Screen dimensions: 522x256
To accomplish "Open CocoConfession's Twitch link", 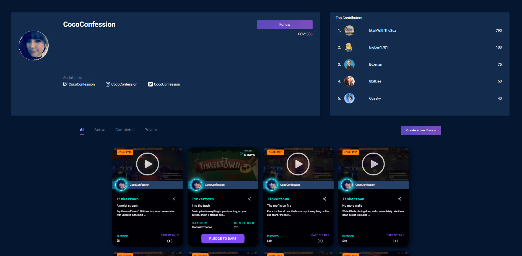I will coord(79,84).
